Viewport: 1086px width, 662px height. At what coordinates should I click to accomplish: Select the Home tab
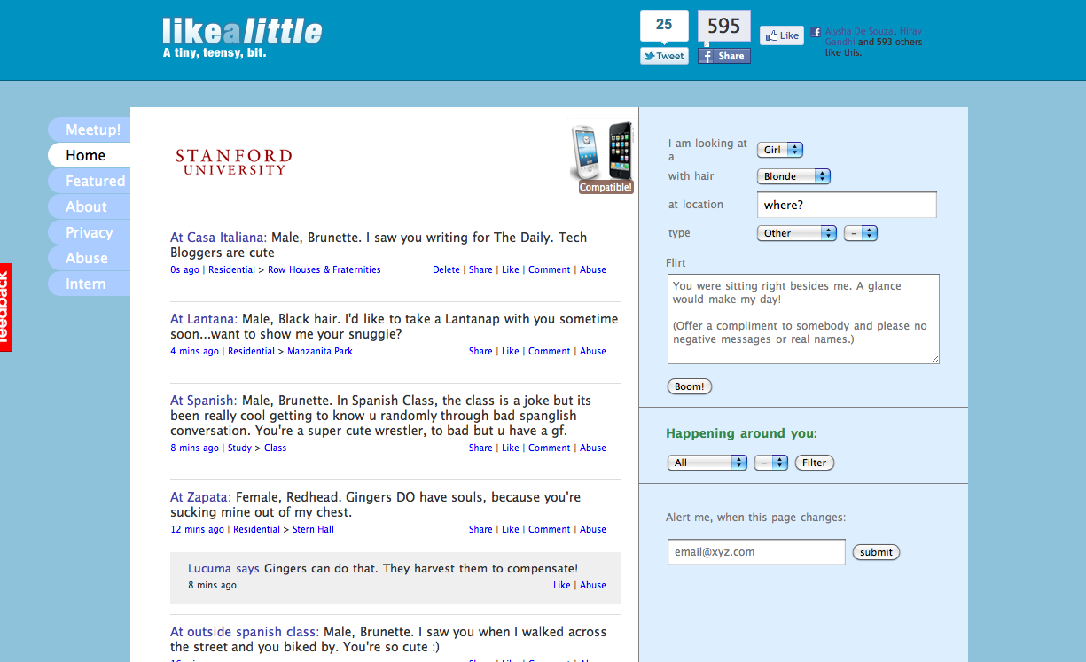pyautogui.click(x=90, y=155)
